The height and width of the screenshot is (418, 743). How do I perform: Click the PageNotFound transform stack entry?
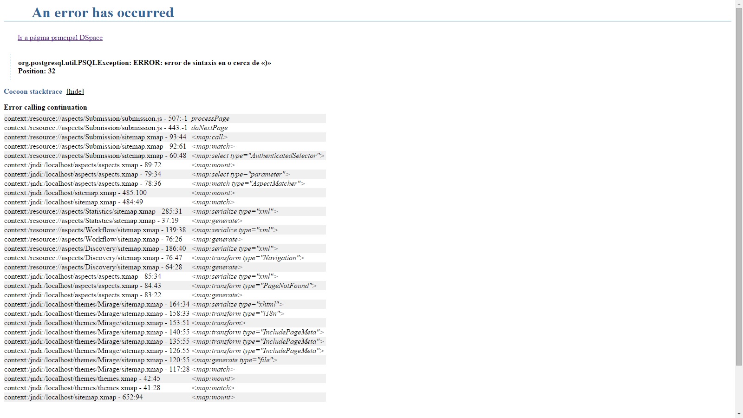[254, 286]
